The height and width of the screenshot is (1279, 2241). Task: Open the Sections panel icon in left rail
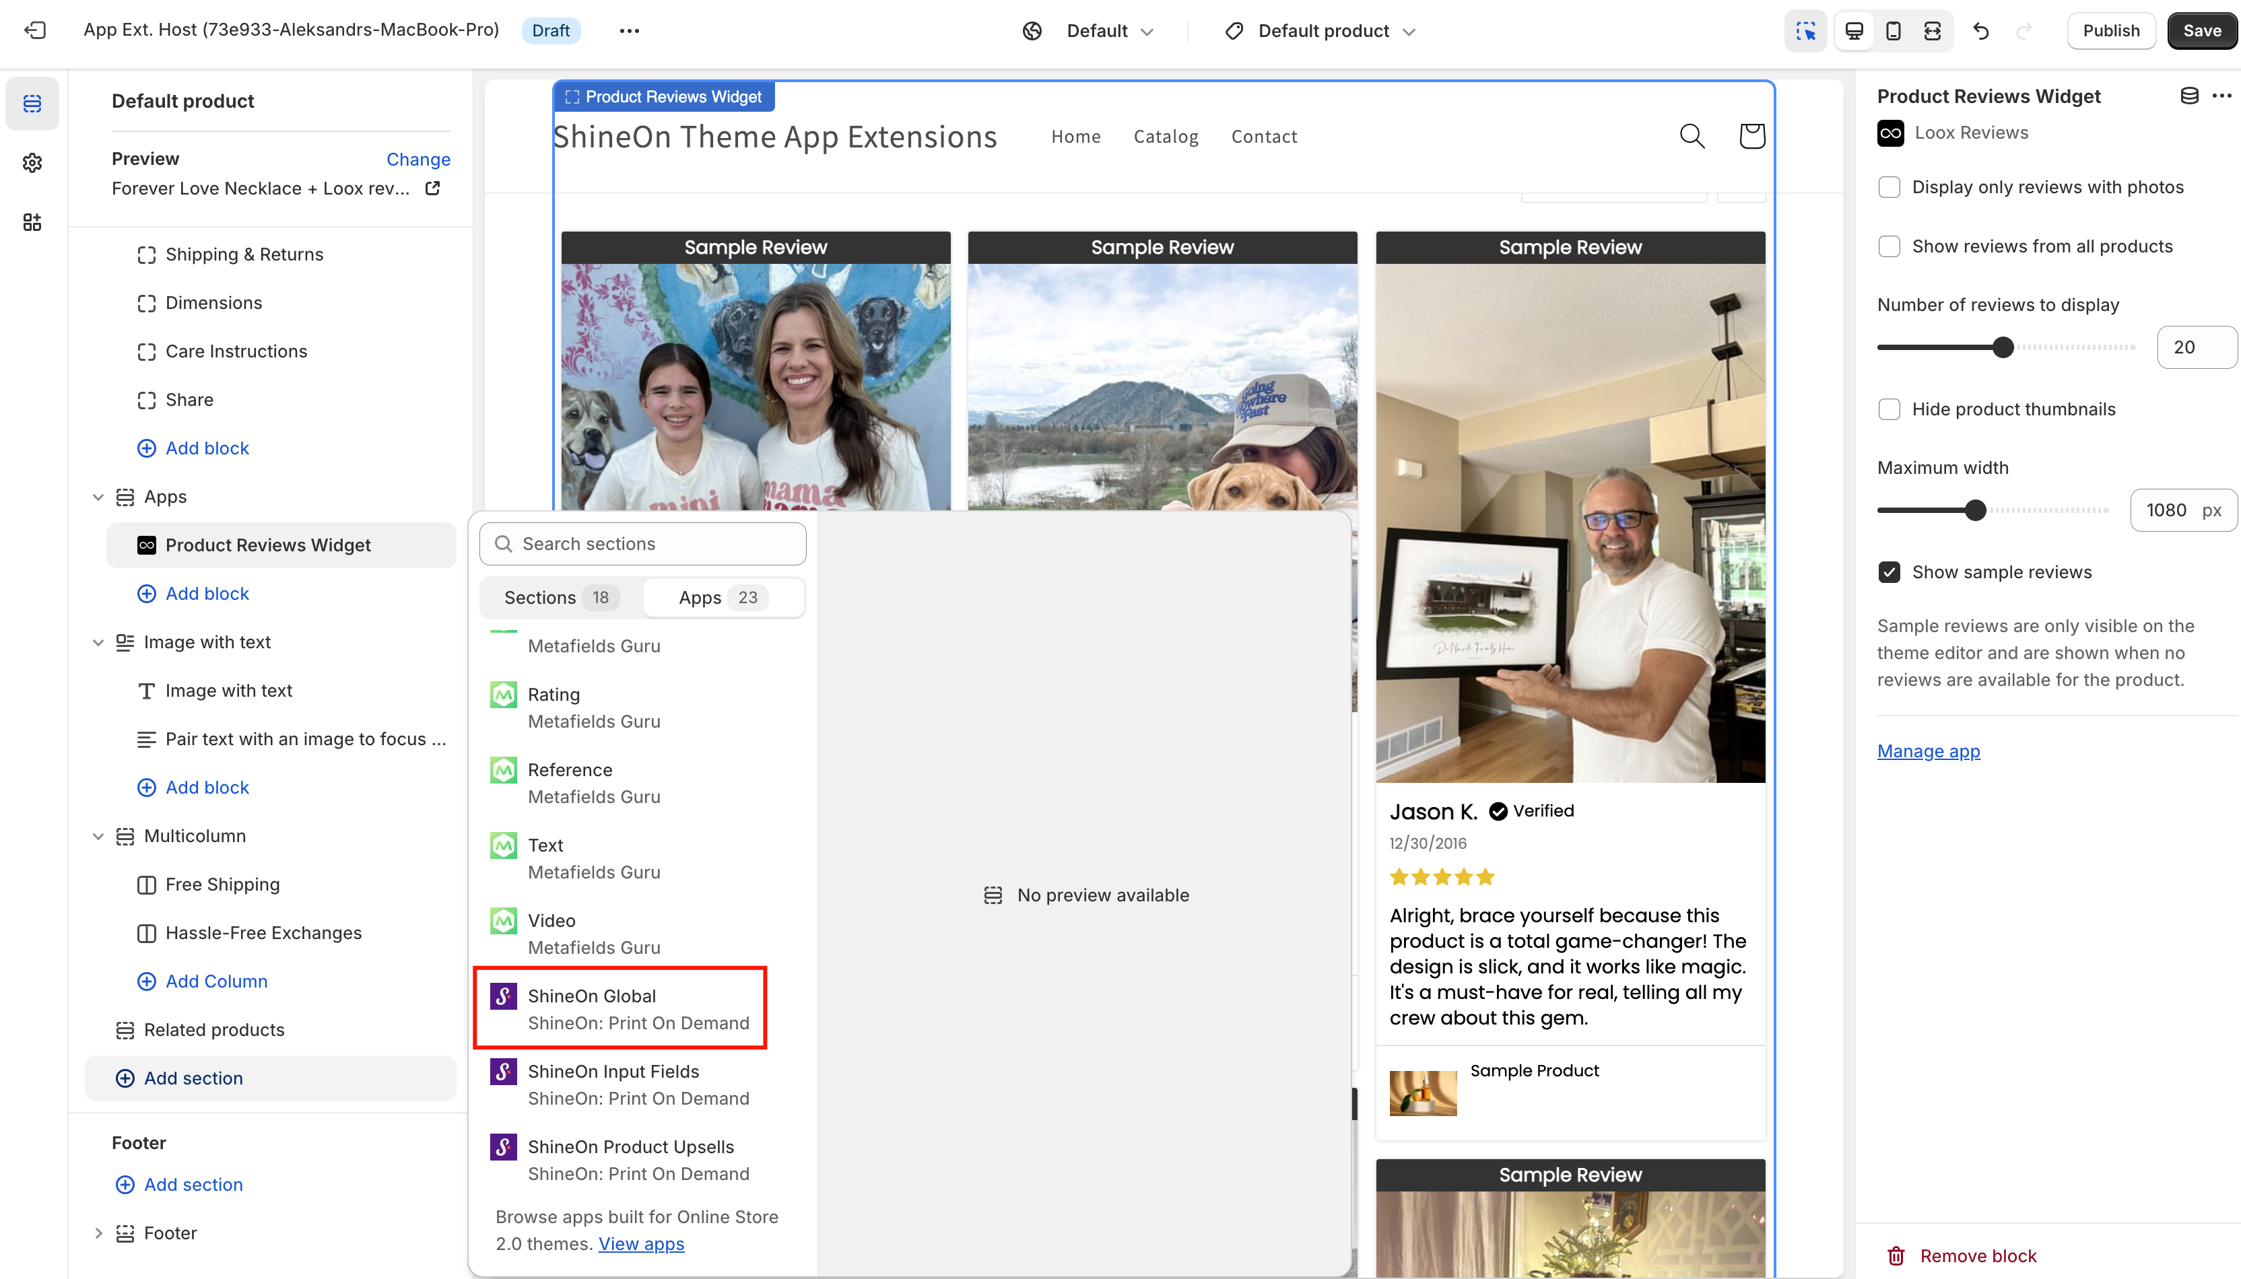coord(32,104)
